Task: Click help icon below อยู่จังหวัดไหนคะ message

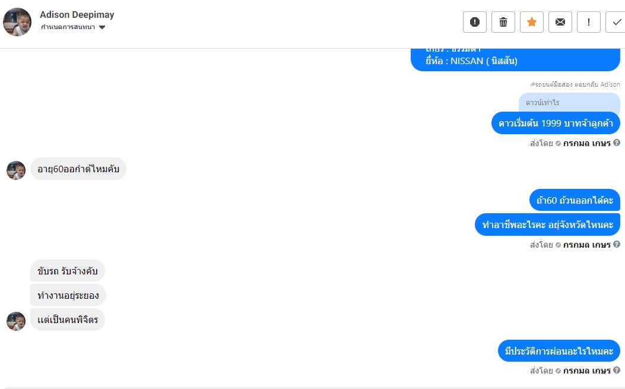Action: pos(617,244)
